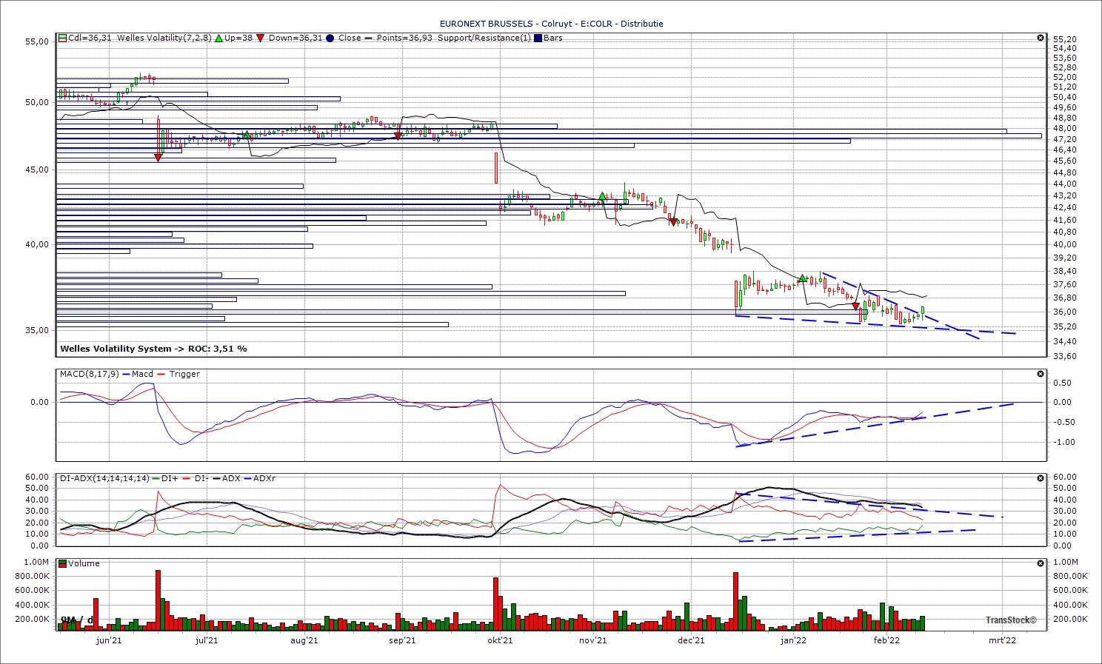Click the mrt'22 date axis label
This screenshot has height=664, width=1102.
(x=1002, y=640)
